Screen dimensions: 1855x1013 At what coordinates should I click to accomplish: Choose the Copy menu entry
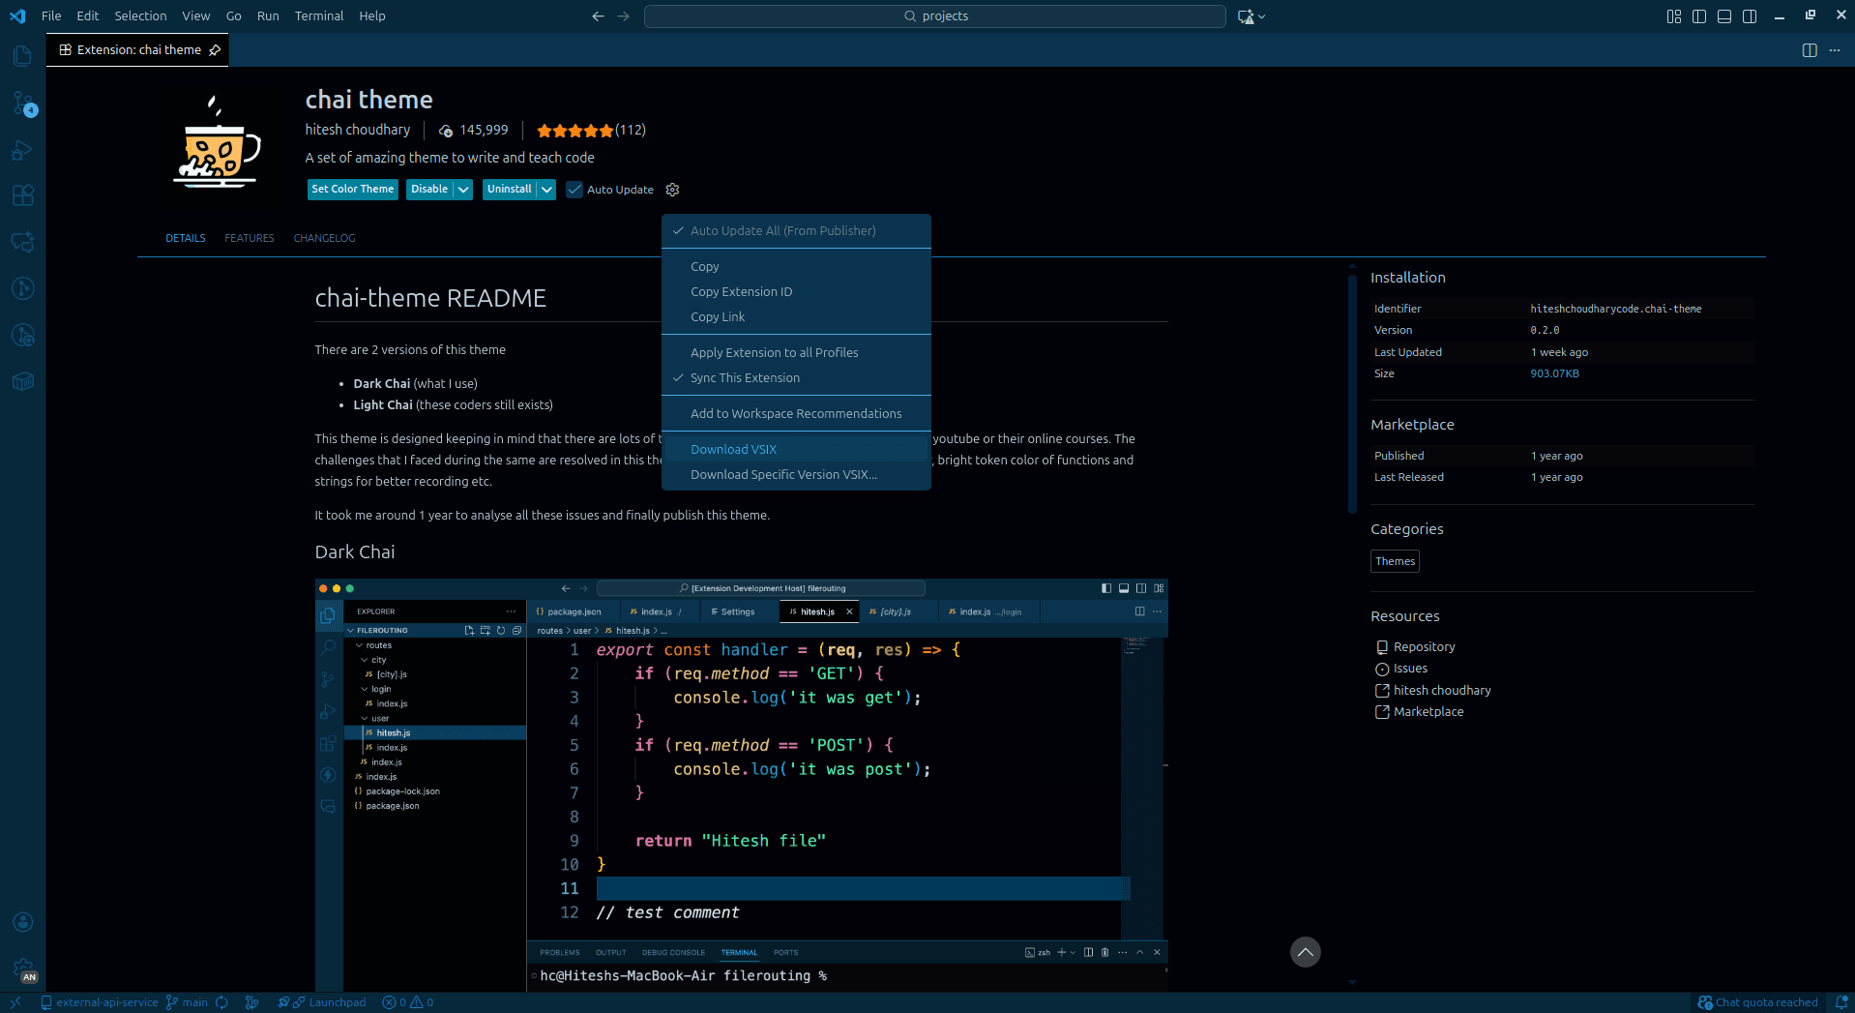click(x=796, y=266)
